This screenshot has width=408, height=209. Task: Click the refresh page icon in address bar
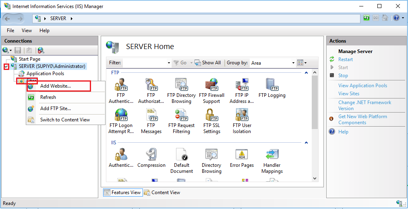[367, 18]
